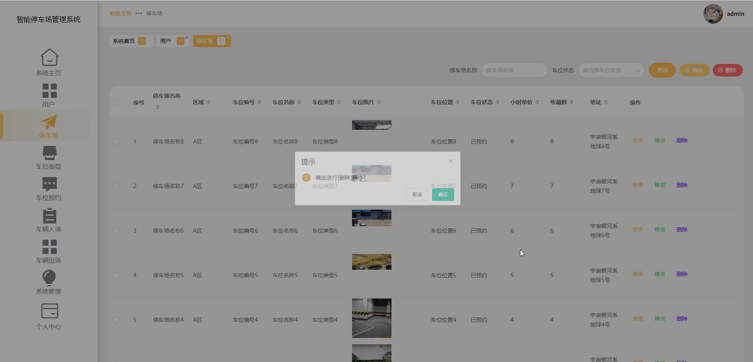Open the parking image thumbnail for 停车场名称4
The height and width of the screenshot is (362, 753).
pos(372,318)
